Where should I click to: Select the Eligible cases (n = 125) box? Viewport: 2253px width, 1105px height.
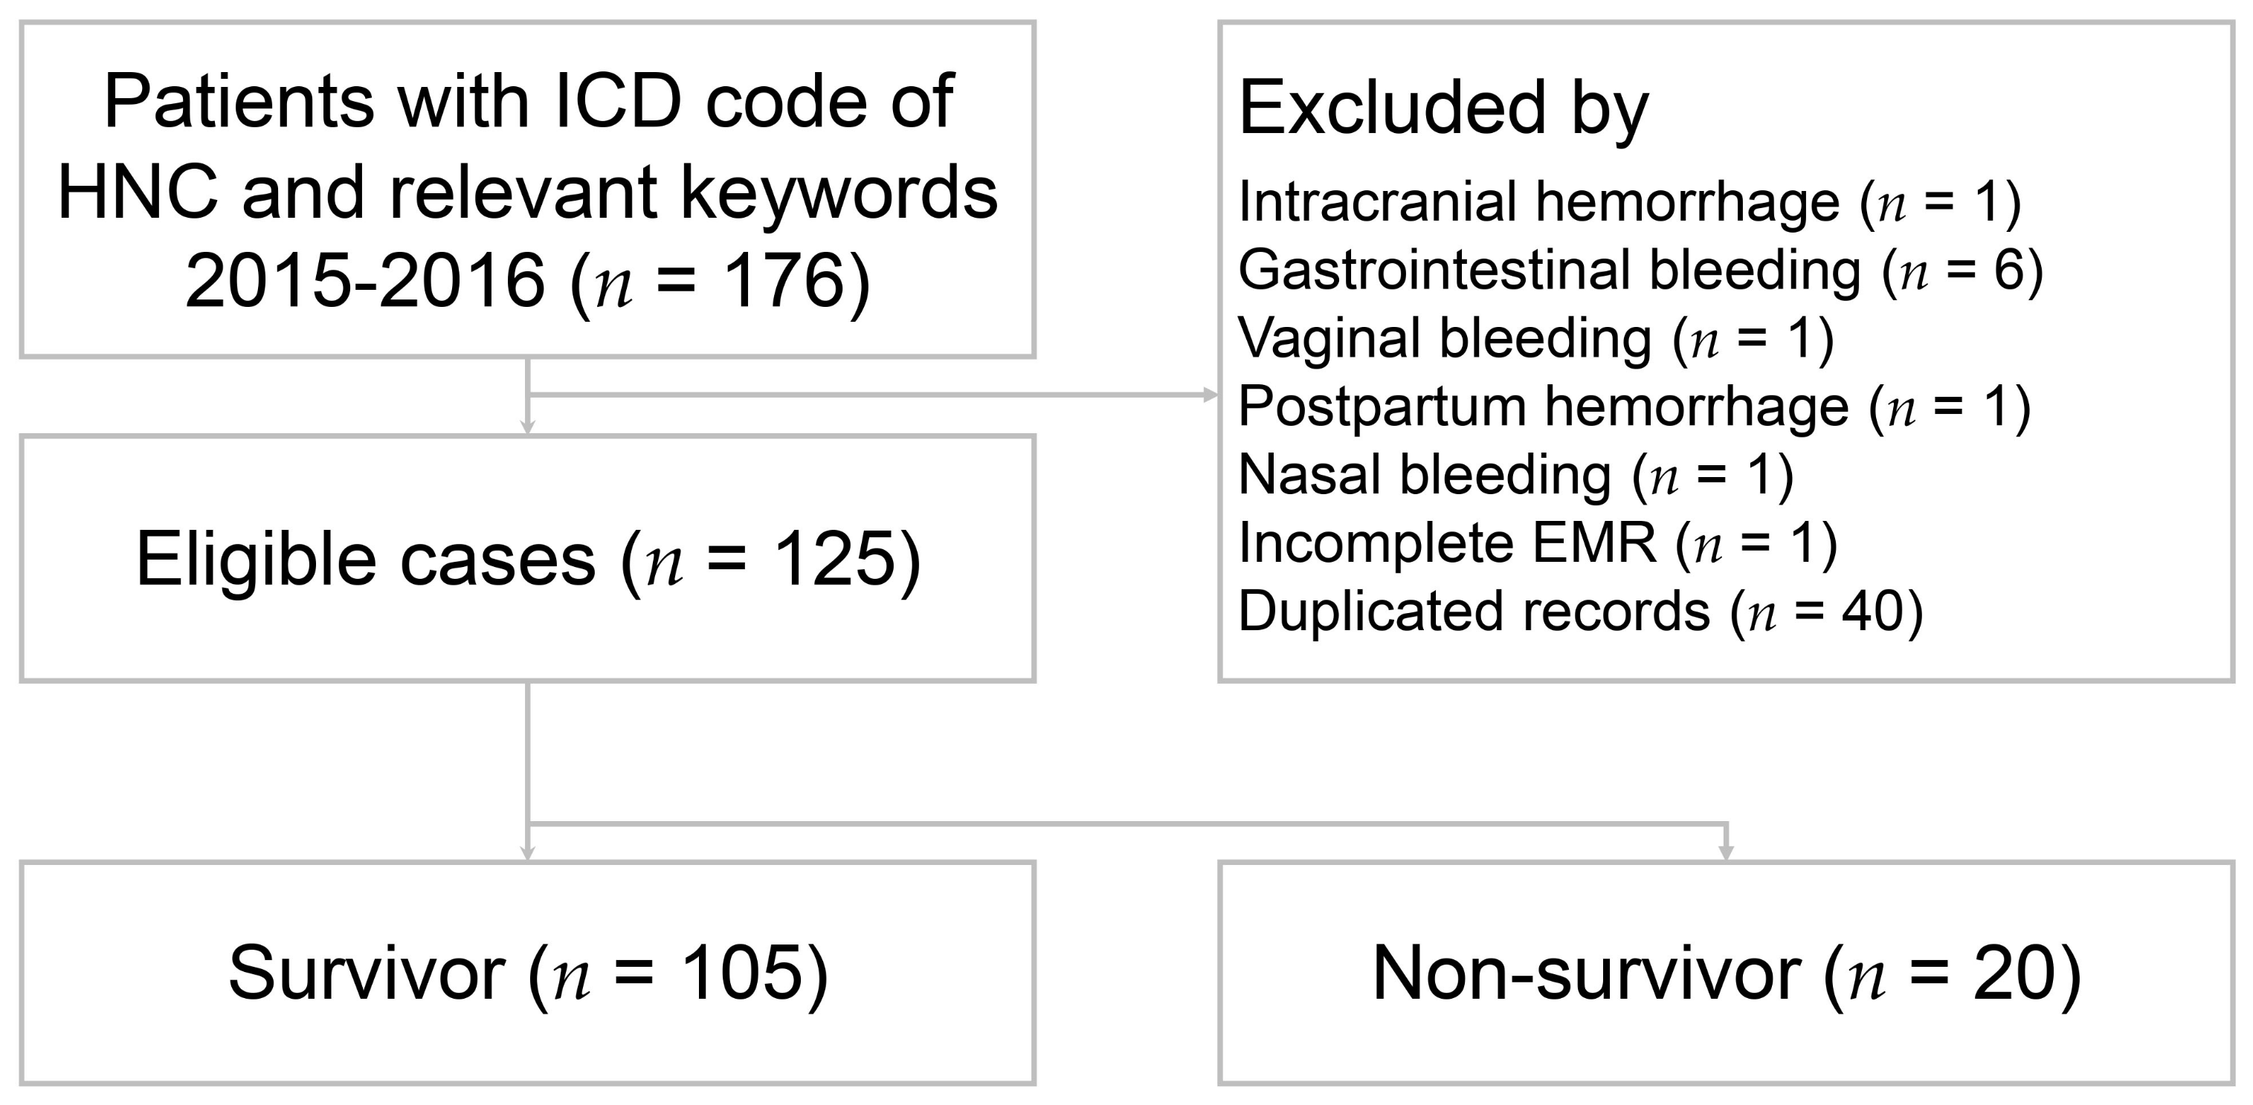pyautogui.click(x=527, y=559)
